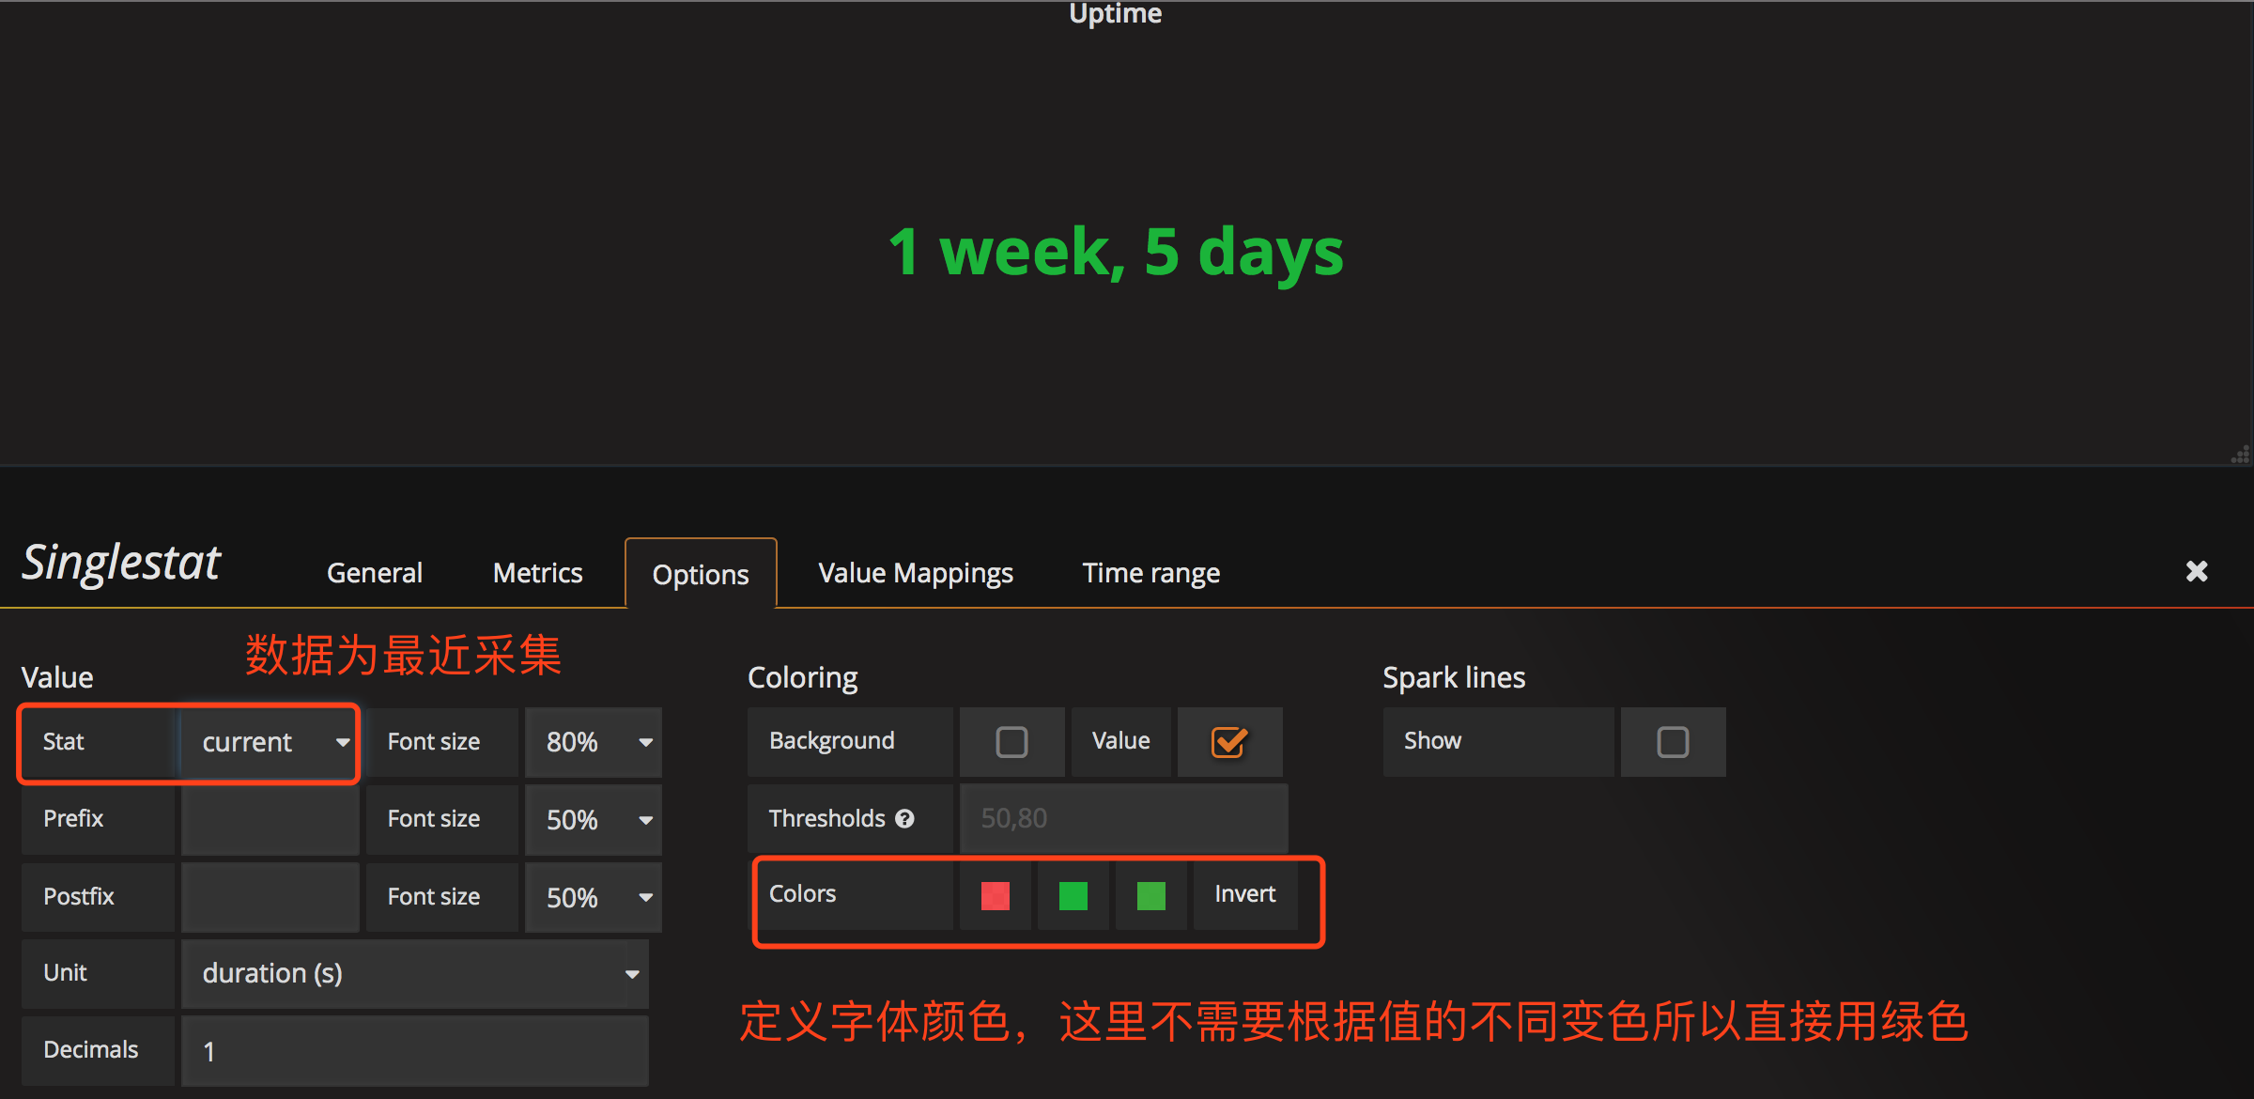Switch to the Metrics tab
Viewport: 2254px width, 1099px height.
(537, 573)
